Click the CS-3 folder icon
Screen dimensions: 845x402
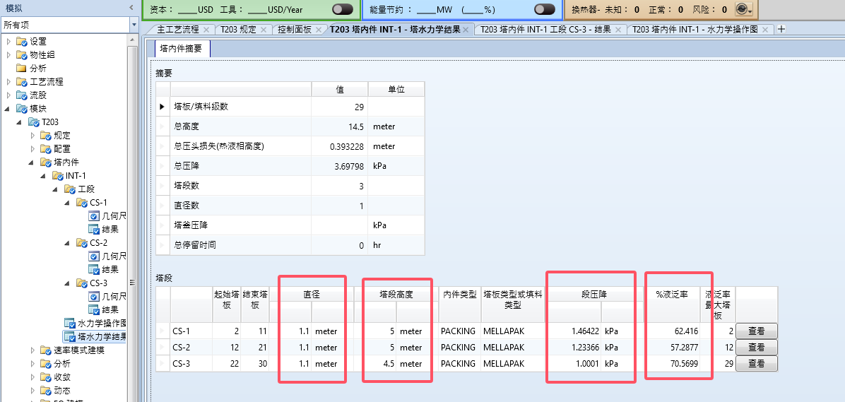tap(81, 283)
